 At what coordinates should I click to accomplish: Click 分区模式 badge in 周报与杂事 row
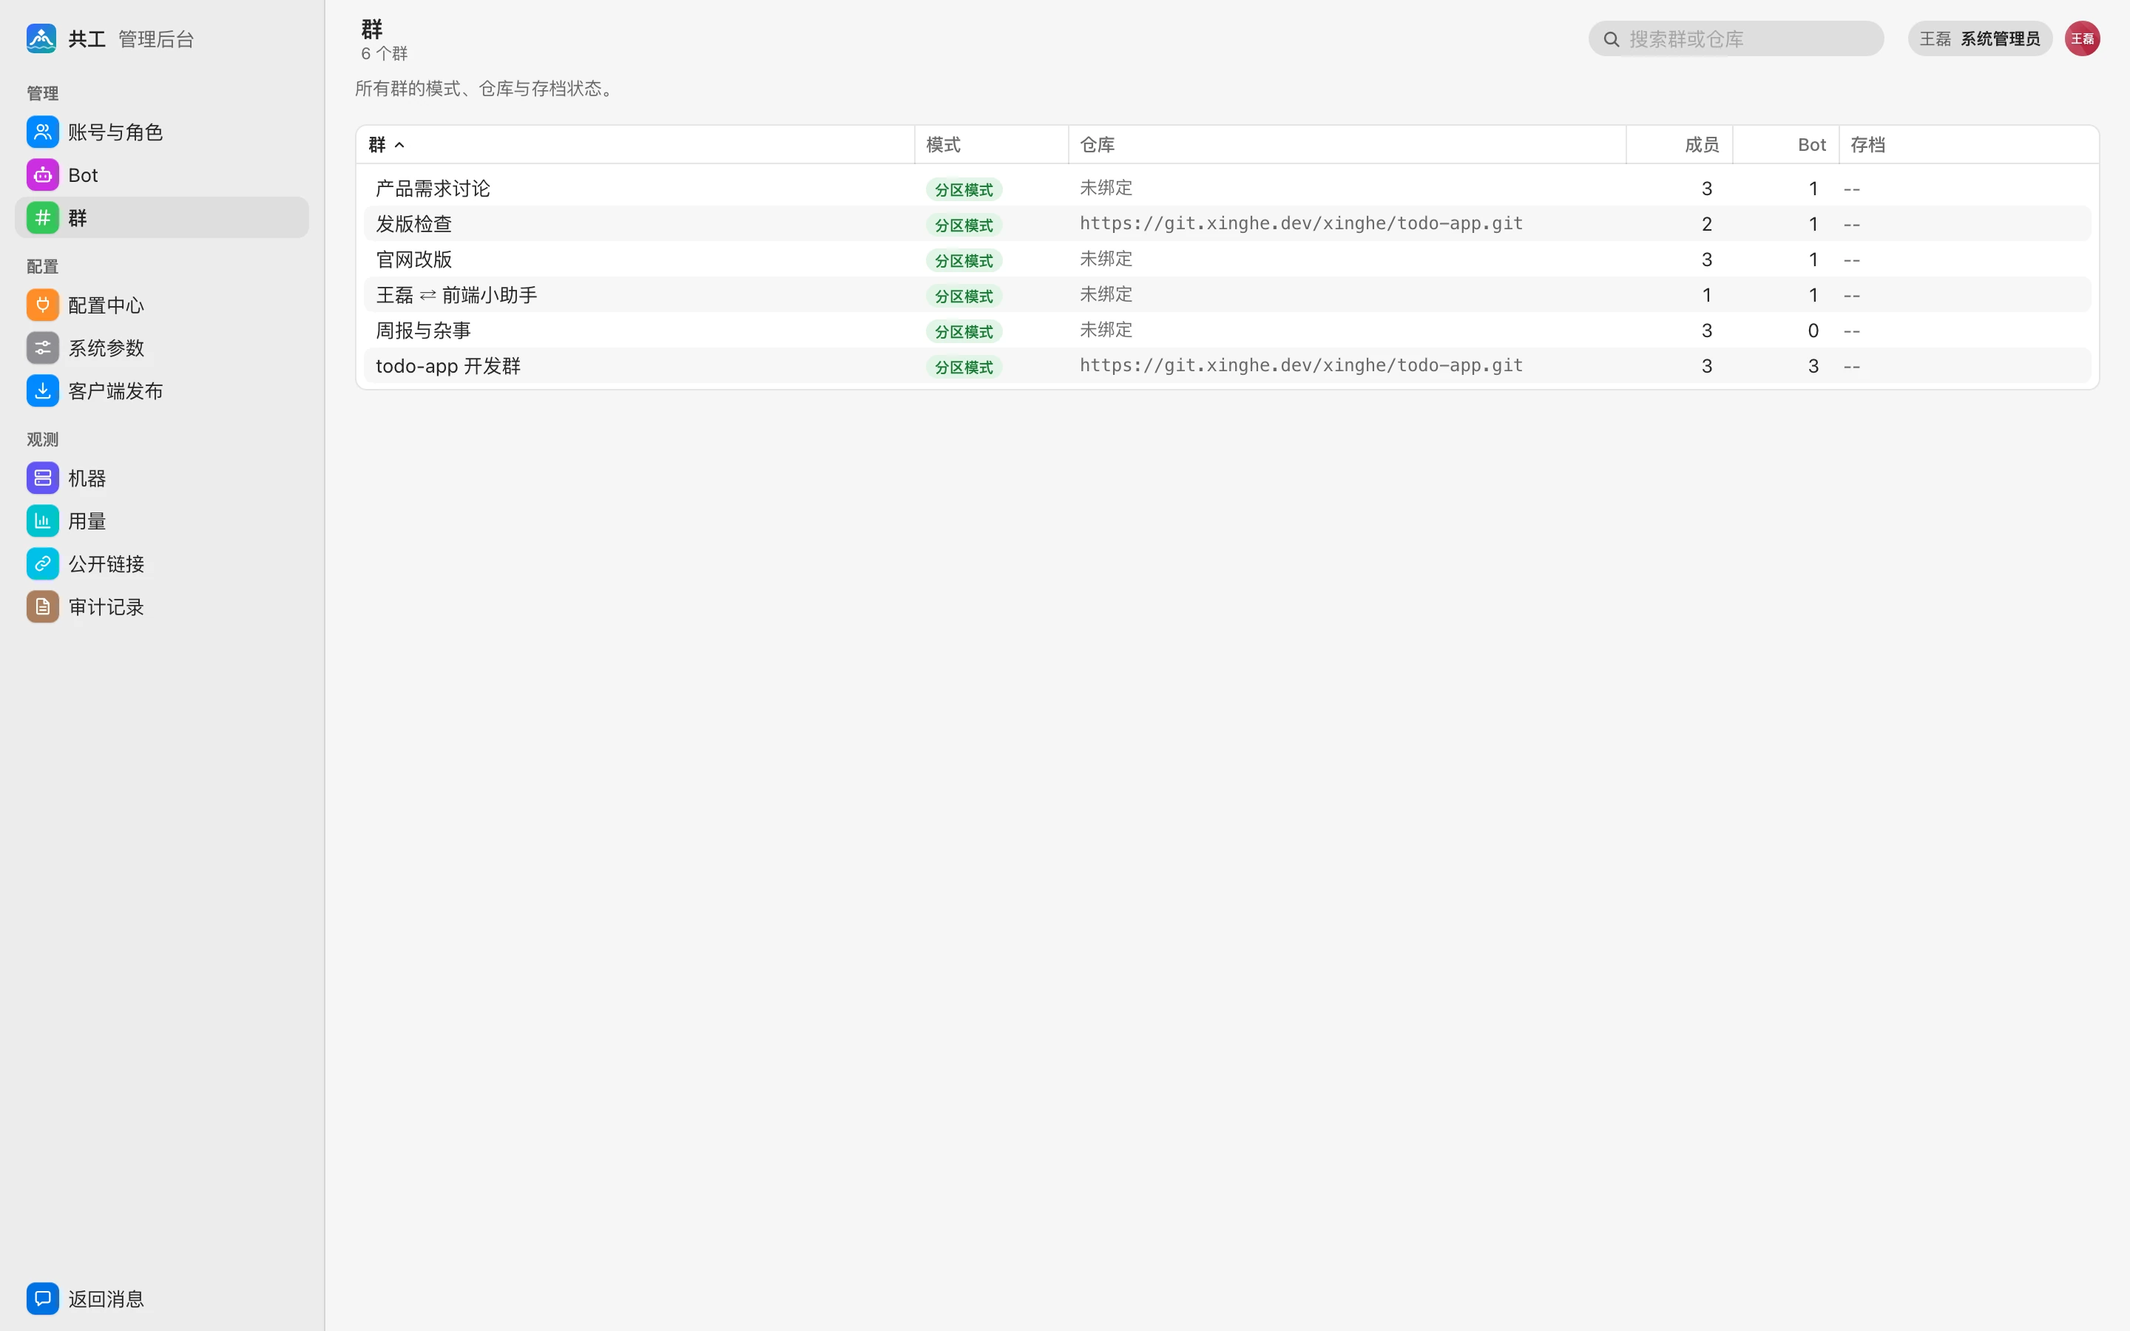coord(964,332)
